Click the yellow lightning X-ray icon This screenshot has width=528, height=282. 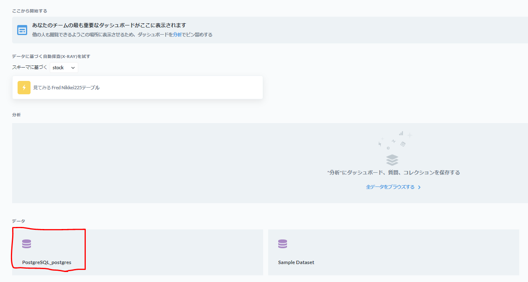(x=24, y=88)
